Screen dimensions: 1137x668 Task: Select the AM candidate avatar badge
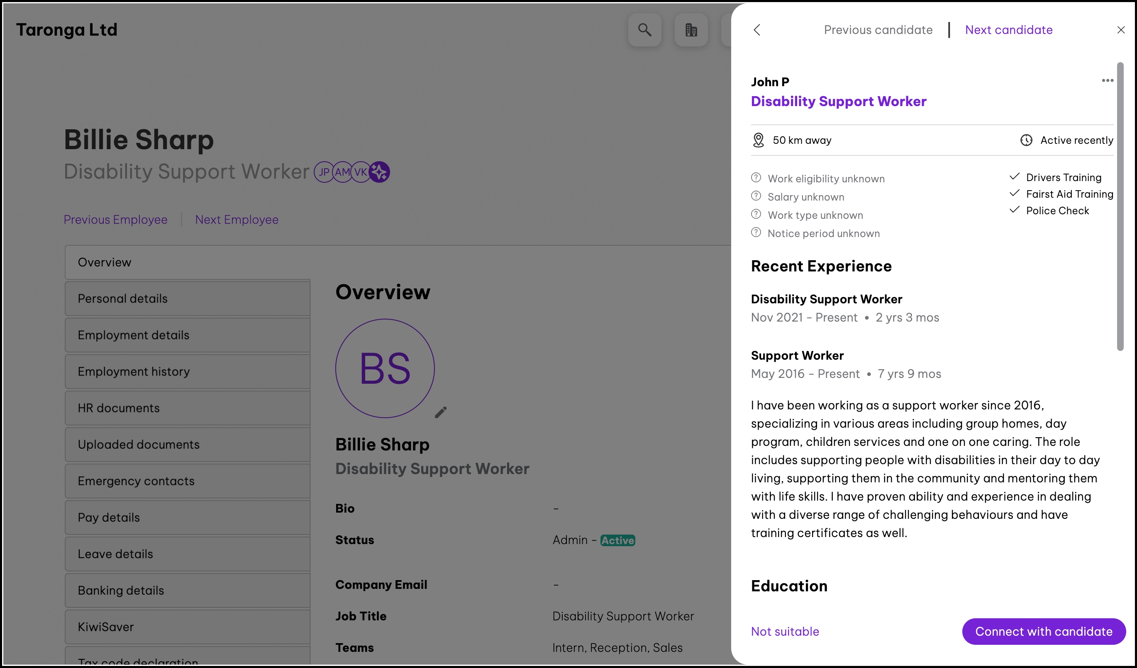342,172
